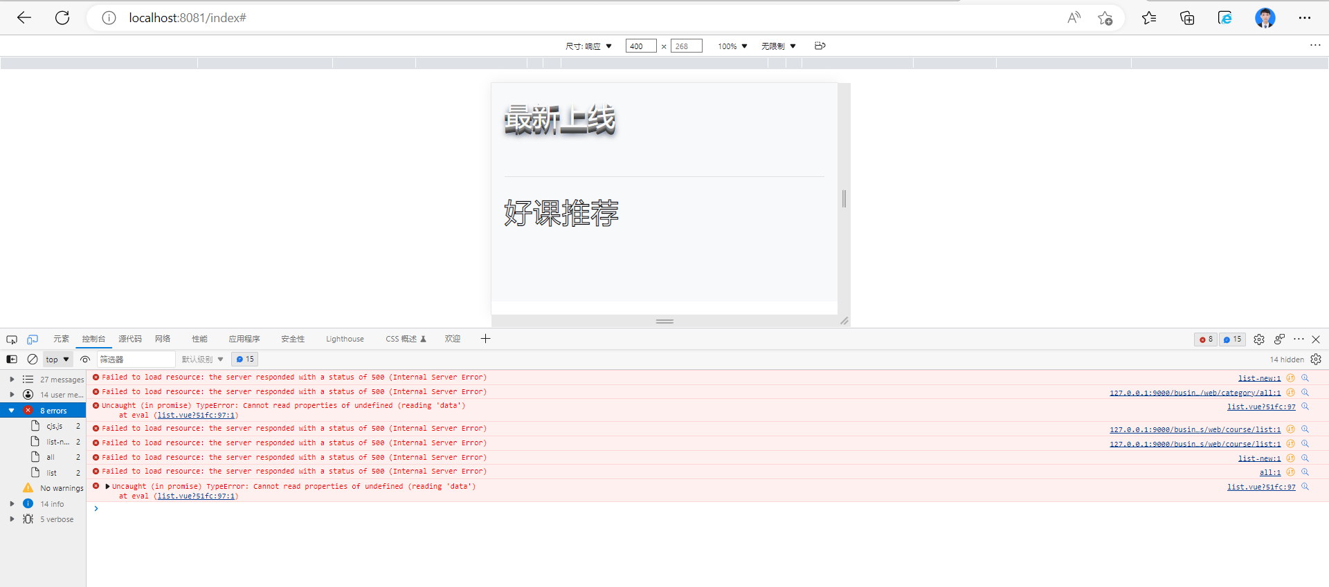Hide the console sidebar

12,360
